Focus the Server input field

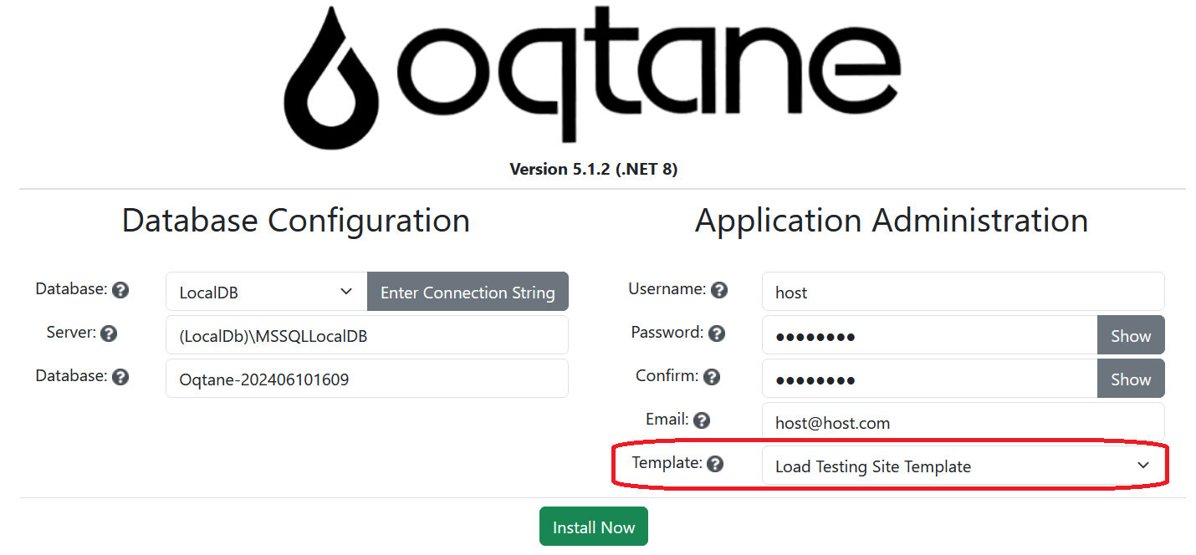(367, 335)
